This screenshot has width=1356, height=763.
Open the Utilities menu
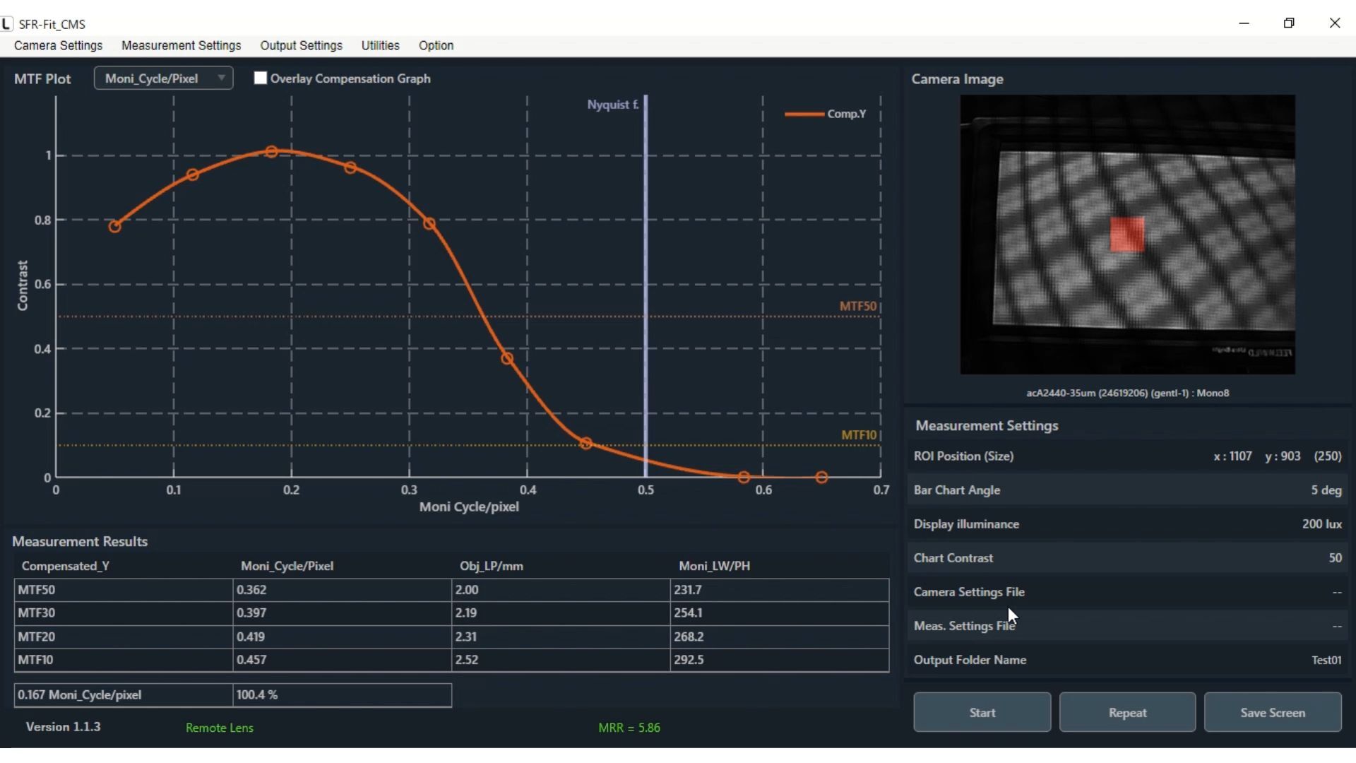tap(379, 45)
